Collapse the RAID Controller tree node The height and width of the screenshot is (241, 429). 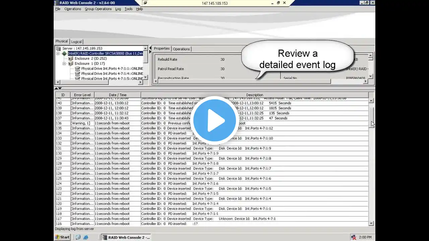point(58,54)
